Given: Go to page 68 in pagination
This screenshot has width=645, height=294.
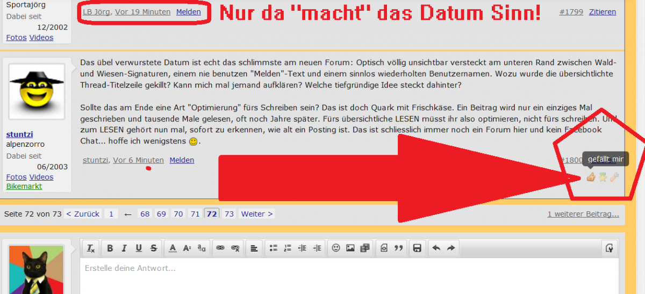Looking at the screenshot, I should coord(145,214).
